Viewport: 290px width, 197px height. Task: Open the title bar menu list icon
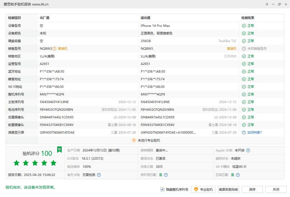coord(267,4)
